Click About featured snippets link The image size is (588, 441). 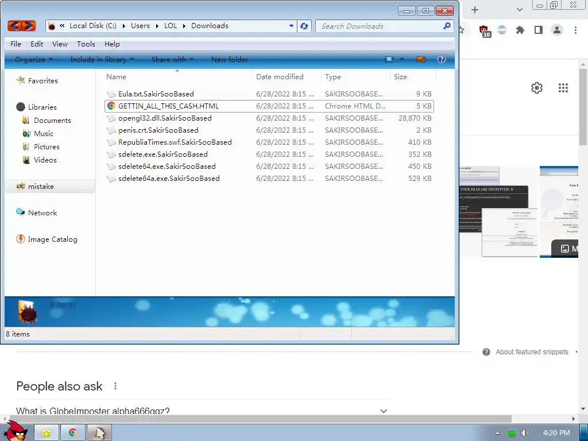532,352
